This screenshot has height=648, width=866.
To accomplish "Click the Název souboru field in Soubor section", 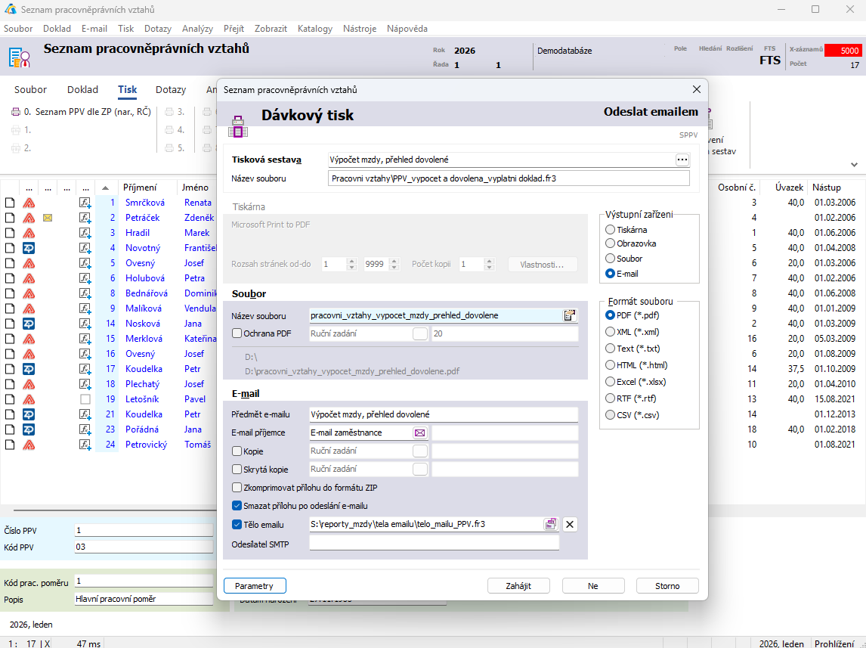I will [x=436, y=315].
